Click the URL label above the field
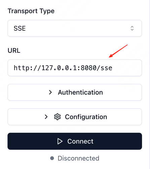 (14, 50)
